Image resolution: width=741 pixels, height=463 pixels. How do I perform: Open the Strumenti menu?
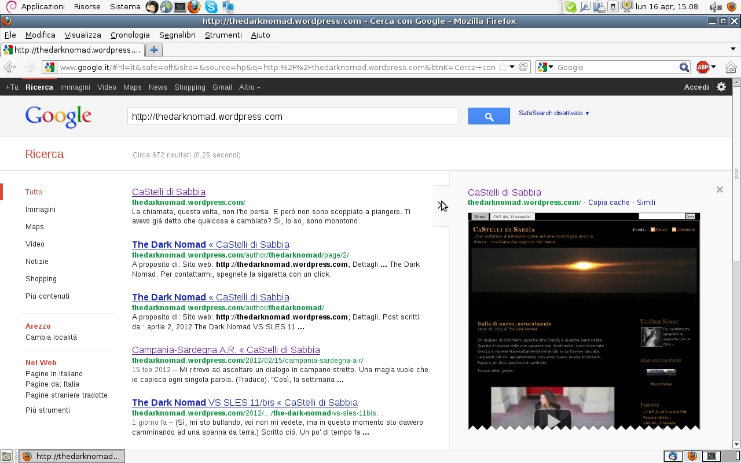pyautogui.click(x=223, y=35)
